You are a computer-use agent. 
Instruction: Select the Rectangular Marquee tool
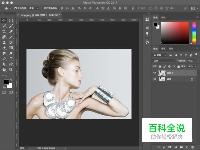tap(11, 20)
